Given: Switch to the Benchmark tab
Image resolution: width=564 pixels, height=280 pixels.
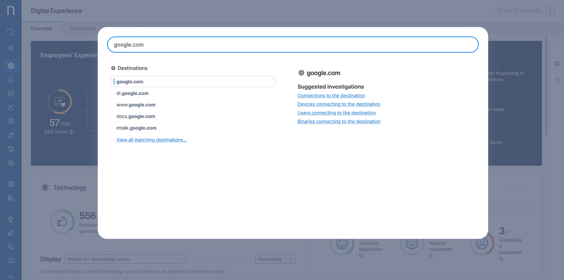Looking at the screenshot, I should pyautogui.click(x=83, y=29).
